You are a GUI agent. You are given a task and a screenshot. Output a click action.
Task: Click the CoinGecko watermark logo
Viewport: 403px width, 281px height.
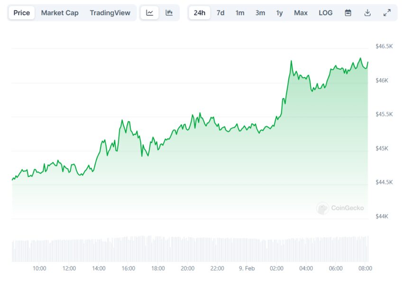pos(340,208)
